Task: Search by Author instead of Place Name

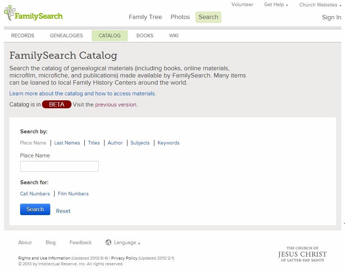Action: click(115, 143)
